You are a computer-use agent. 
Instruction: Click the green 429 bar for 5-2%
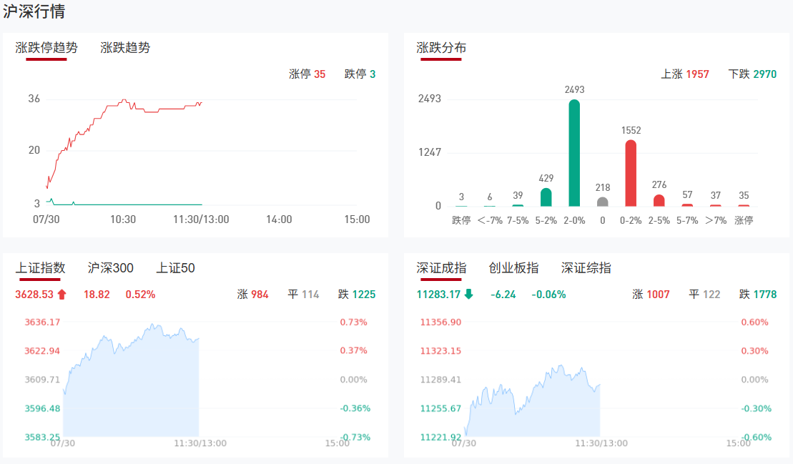click(x=546, y=197)
